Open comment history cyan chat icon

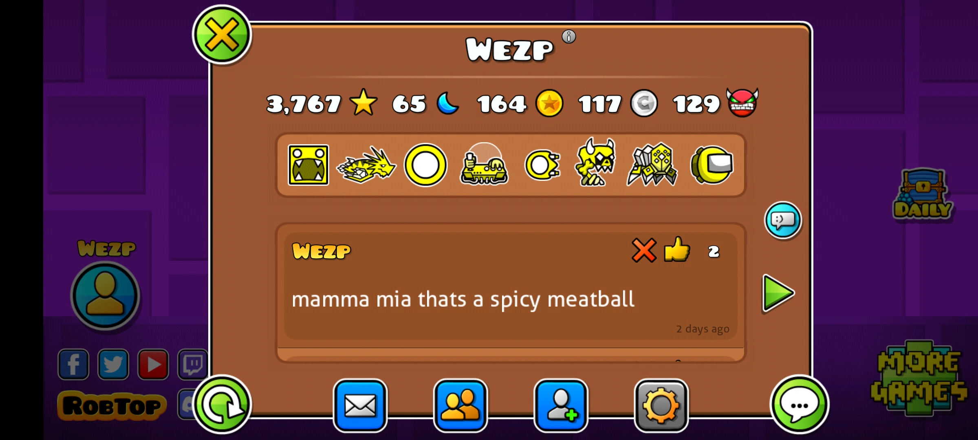tap(783, 220)
